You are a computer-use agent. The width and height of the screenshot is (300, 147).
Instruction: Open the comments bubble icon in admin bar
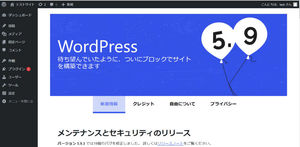(x=52, y=4)
